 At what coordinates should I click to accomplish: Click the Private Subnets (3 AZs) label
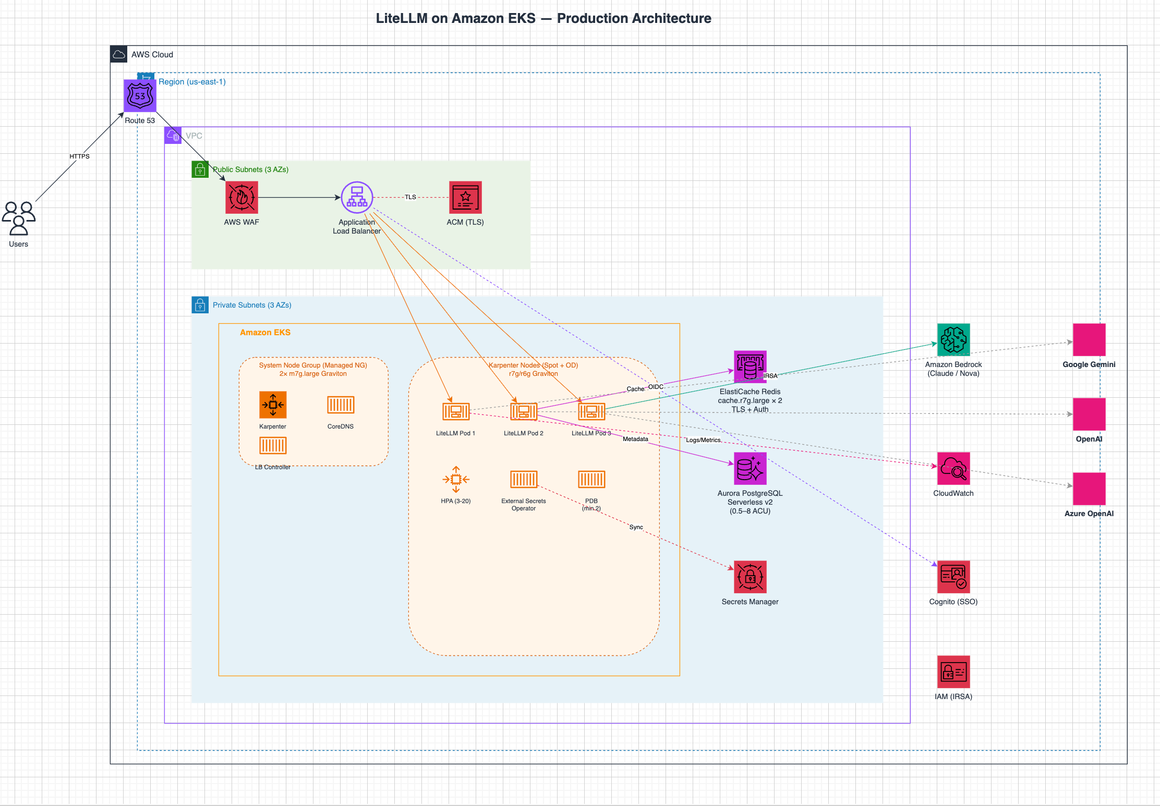(x=252, y=305)
